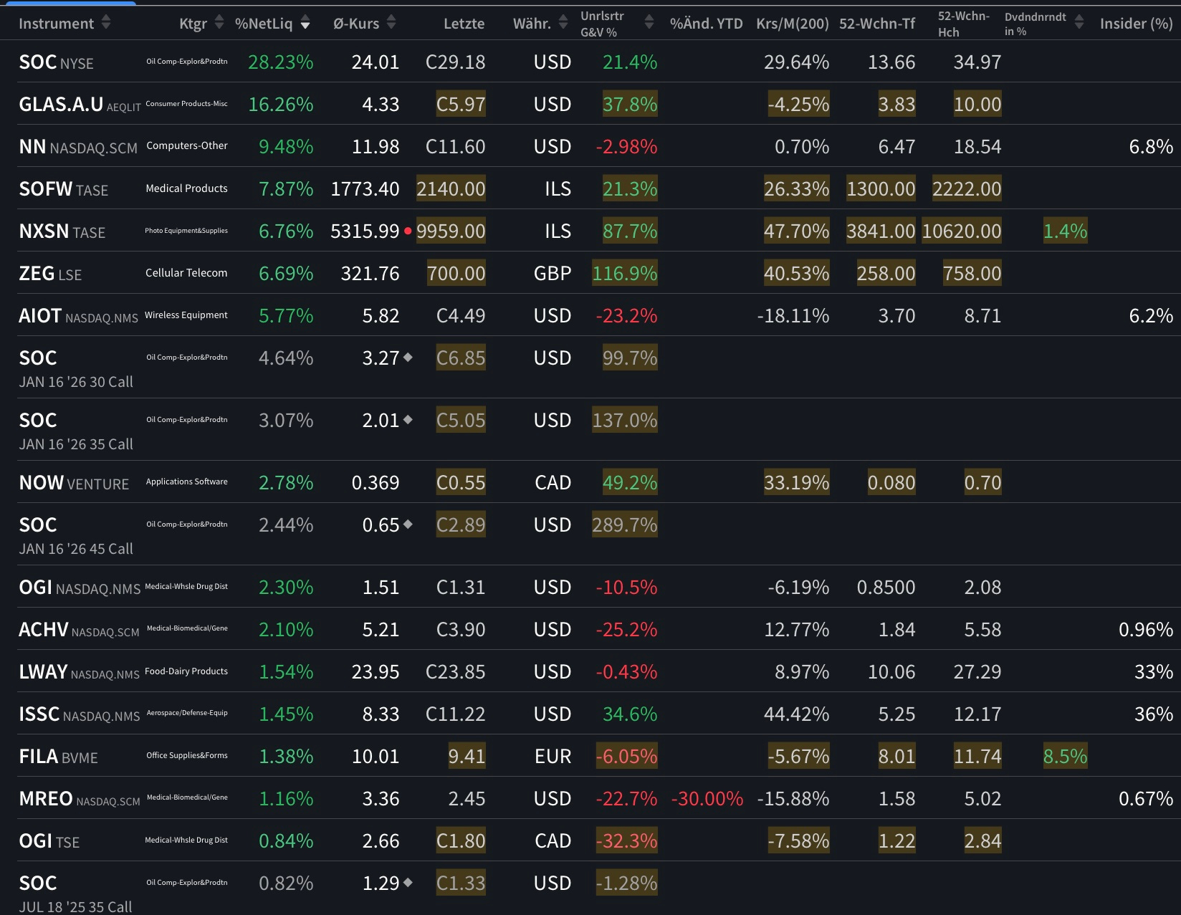1181x915 pixels.
Task: Select the SOC JUL 18 '25 35 Call
Action: [75, 894]
